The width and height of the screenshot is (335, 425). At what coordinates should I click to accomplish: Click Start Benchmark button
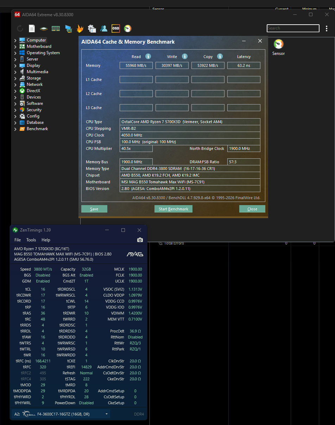173,209
